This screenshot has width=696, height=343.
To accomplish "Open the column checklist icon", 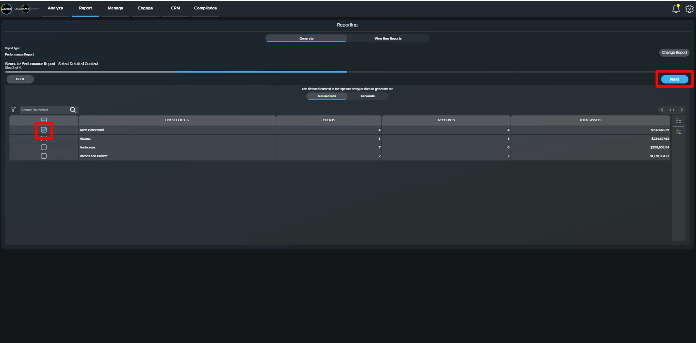I will [679, 121].
